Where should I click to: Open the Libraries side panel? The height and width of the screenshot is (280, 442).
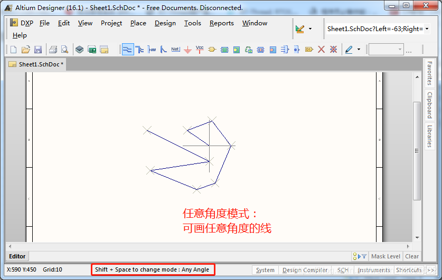pyautogui.click(x=430, y=136)
